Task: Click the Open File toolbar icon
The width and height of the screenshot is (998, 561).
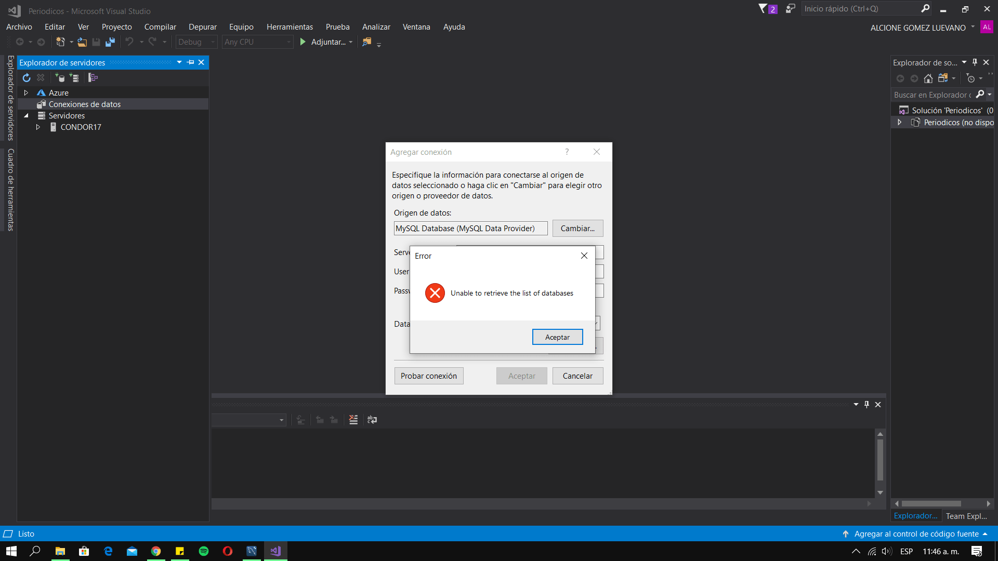Action: click(x=82, y=42)
